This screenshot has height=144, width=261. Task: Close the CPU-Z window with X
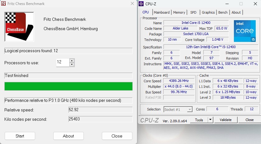coord(255,4)
